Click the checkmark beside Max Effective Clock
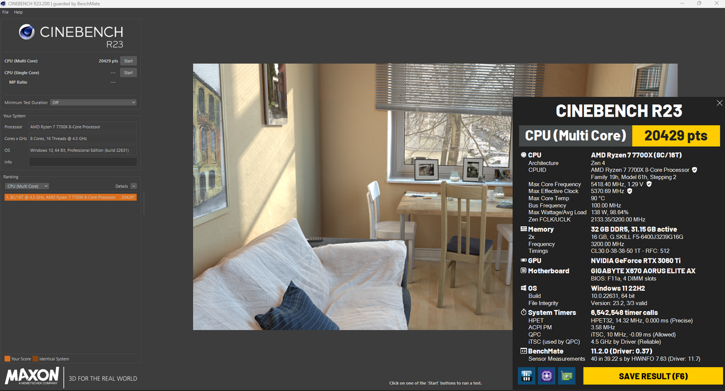 629,191
